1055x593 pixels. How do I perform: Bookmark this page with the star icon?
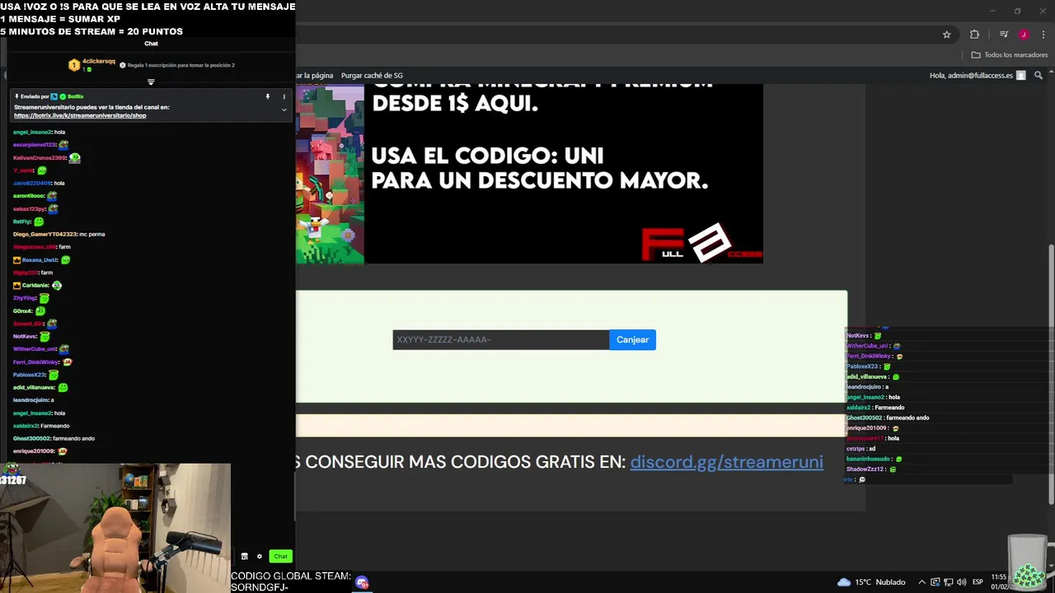point(947,35)
